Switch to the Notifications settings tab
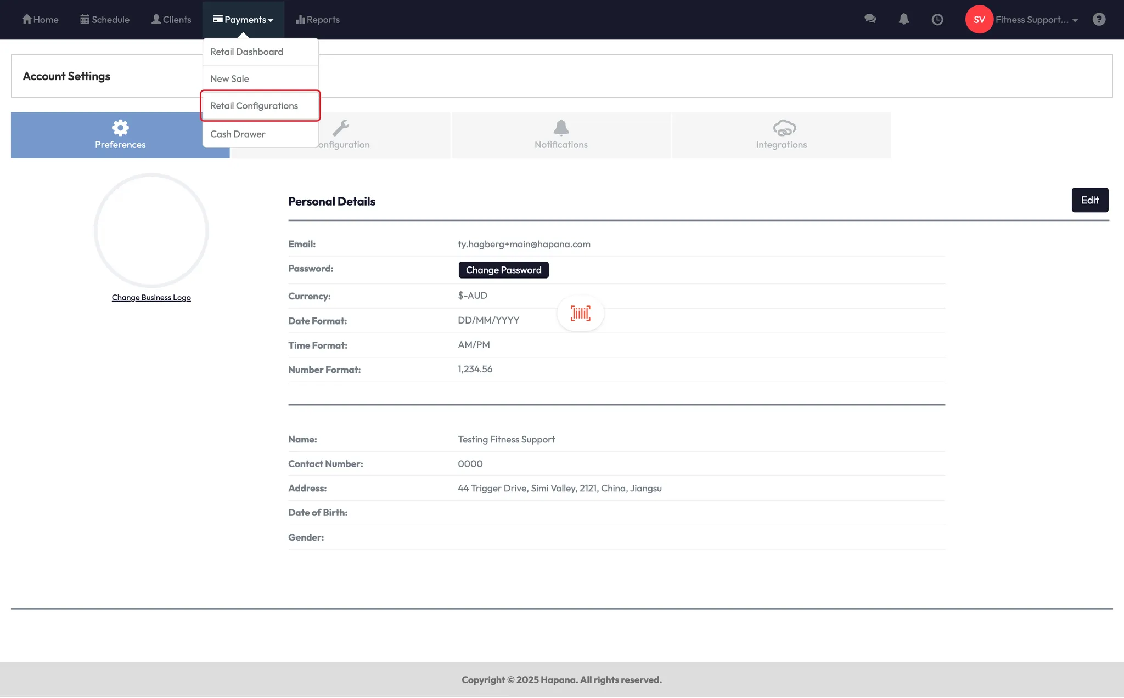The width and height of the screenshot is (1124, 698). 561,135
